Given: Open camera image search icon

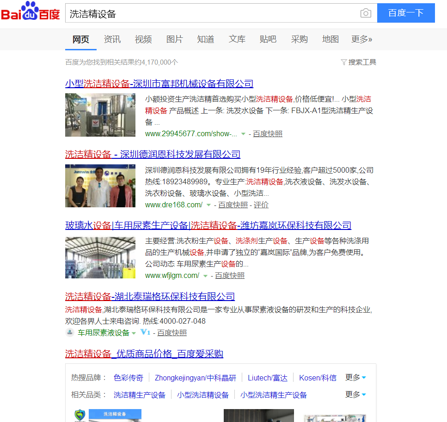Looking at the screenshot, I should 366,13.
